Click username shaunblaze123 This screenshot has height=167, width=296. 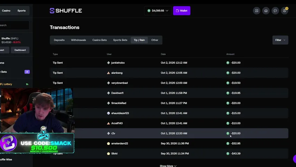(x=120, y=113)
